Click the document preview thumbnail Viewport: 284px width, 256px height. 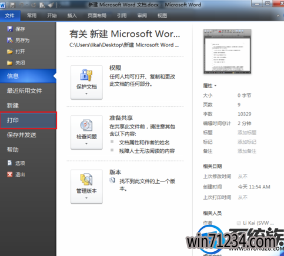227,51
